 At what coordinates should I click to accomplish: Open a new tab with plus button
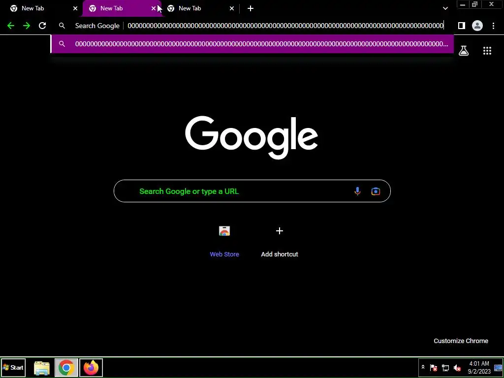251,9
